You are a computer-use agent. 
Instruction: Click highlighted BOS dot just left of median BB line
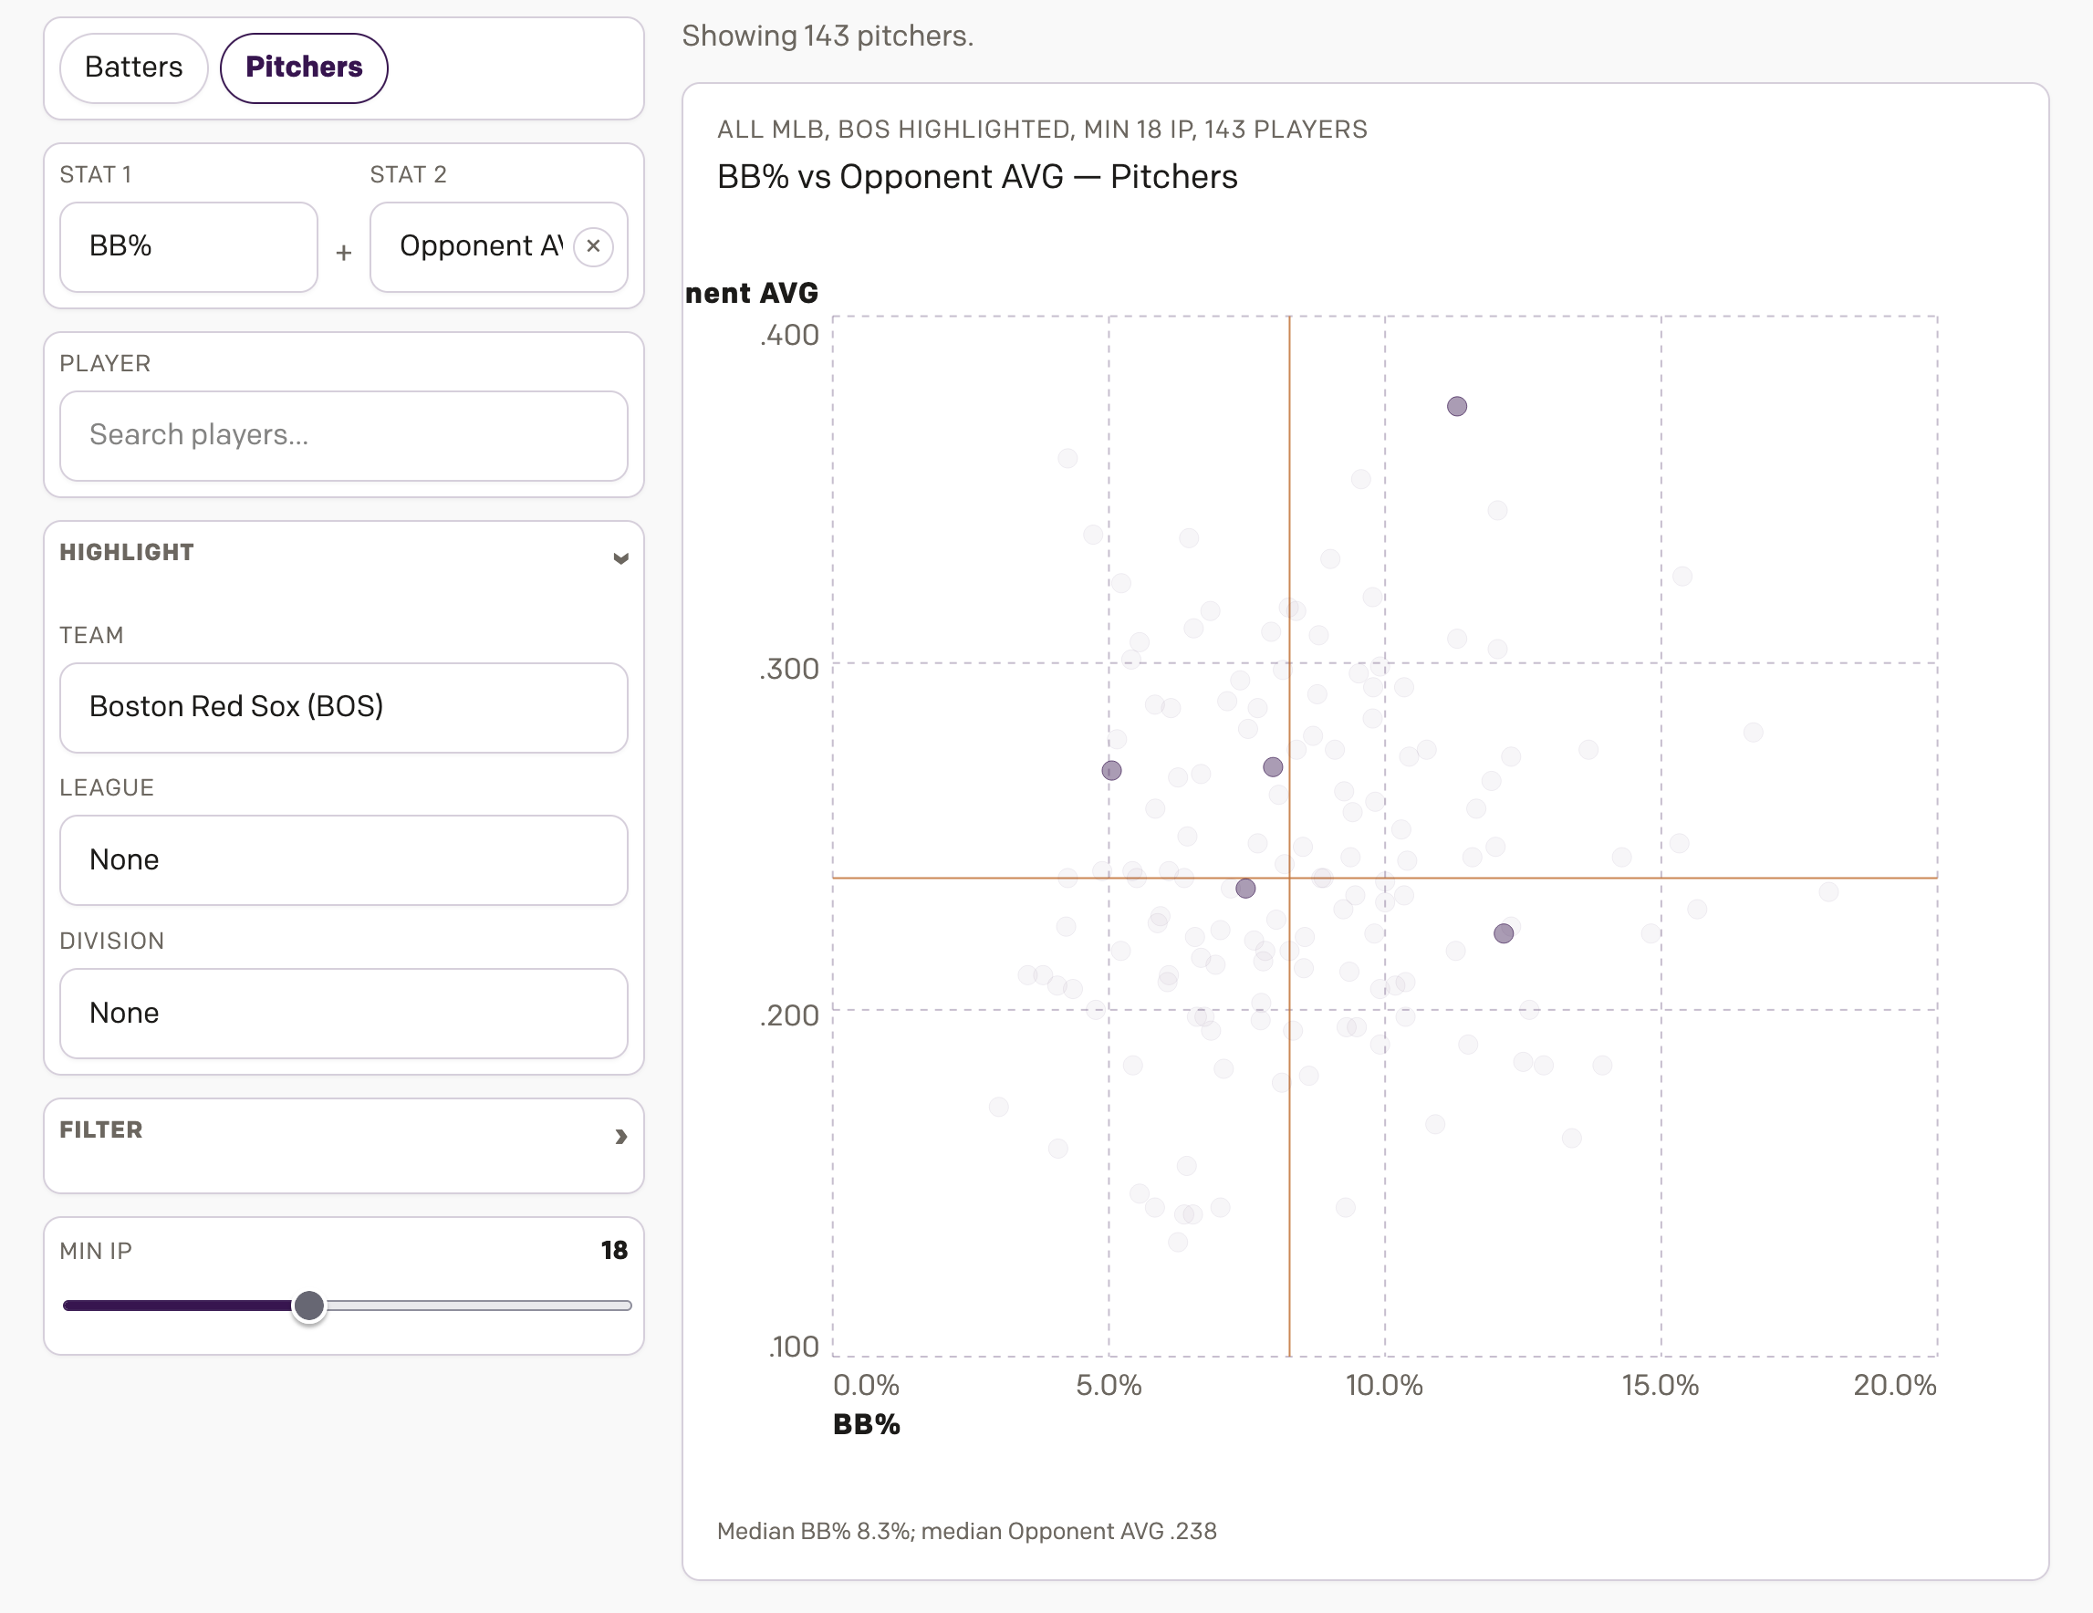pyautogui.click(x=1273, y=766)
